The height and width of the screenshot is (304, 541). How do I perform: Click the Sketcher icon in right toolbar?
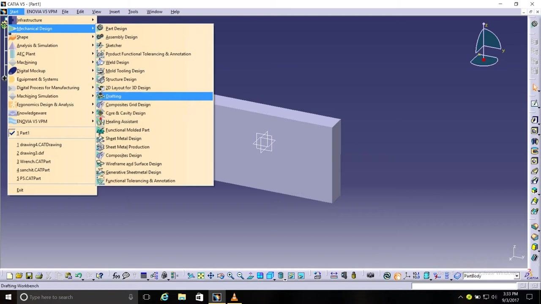click(535, 103)
